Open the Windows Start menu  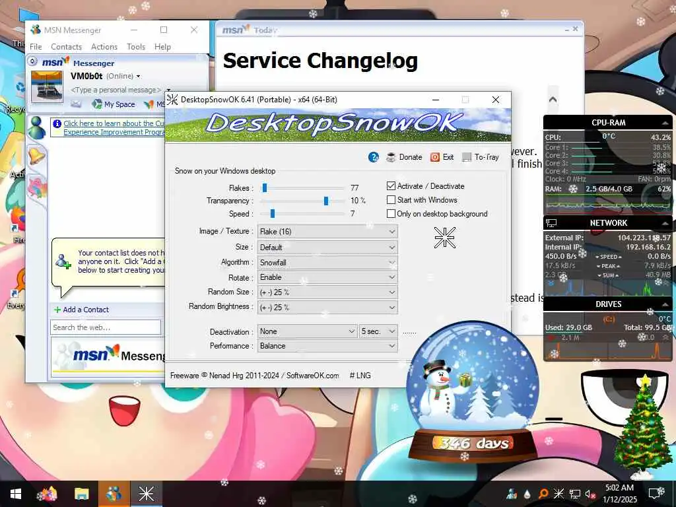pyautogui.click(x=16, y=494)
